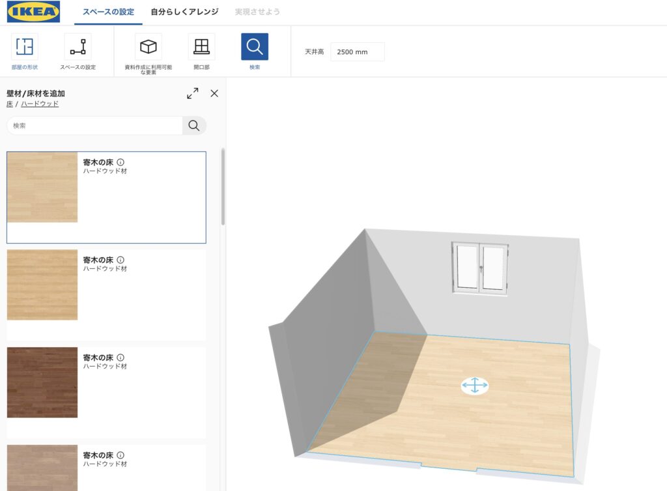Switch to the スペースの設定 top tab
The image size is (667, 491).
click(x=108, y=12)
